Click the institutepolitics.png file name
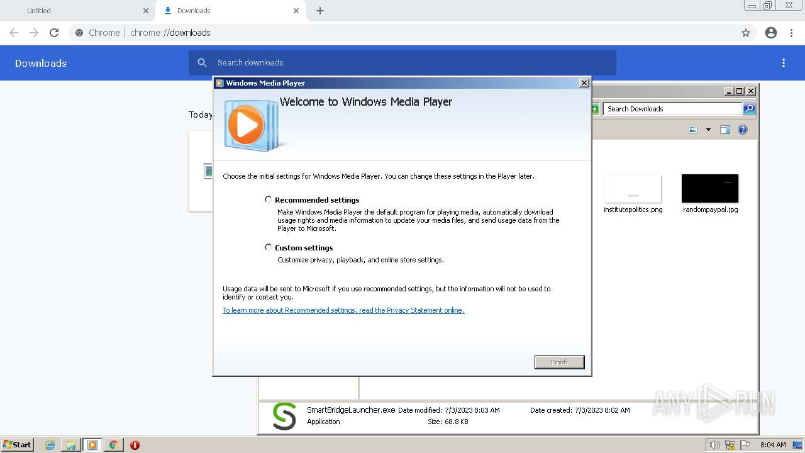Viewport: 805px width, 453px height. 633,210
